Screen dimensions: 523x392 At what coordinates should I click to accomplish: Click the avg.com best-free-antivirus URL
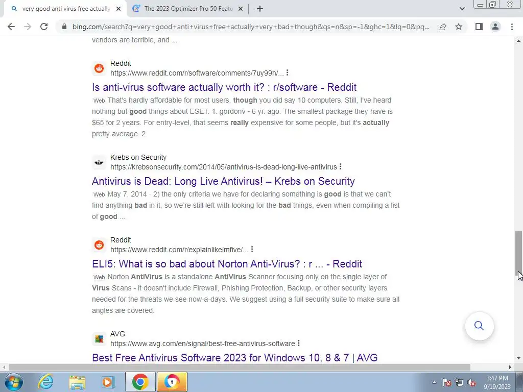click(202, 344)
